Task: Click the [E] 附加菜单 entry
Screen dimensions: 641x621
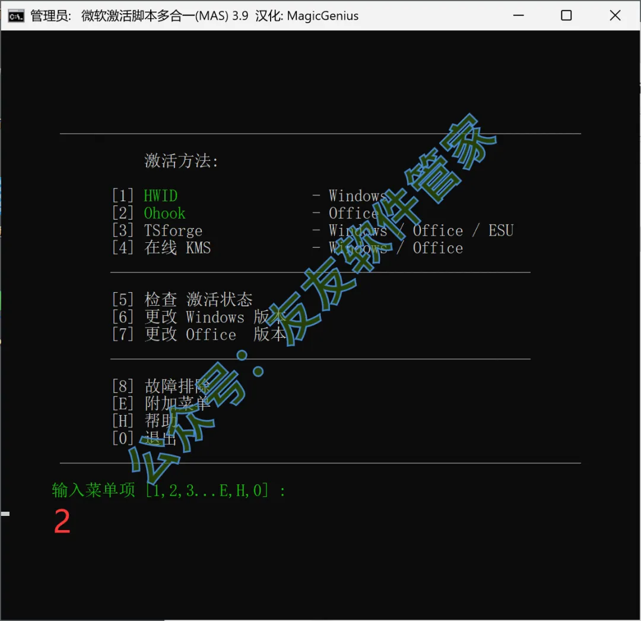Action: (161, 404)
